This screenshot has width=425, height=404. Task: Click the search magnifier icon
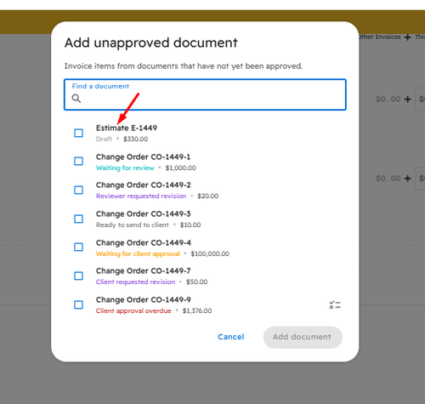click(x=76, y=99)
